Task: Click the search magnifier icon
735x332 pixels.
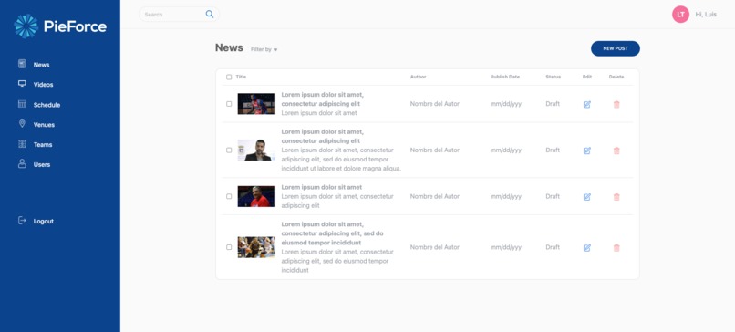Action: click(x=210, y=14)
